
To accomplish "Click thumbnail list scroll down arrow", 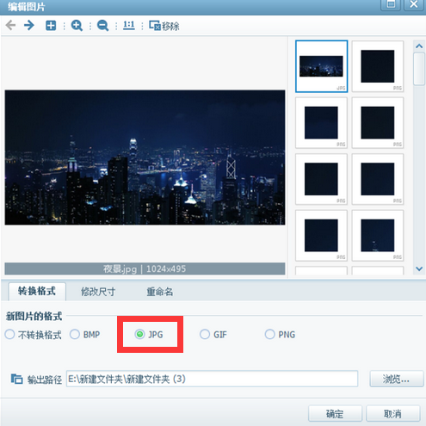I will (x=419, y=269).
